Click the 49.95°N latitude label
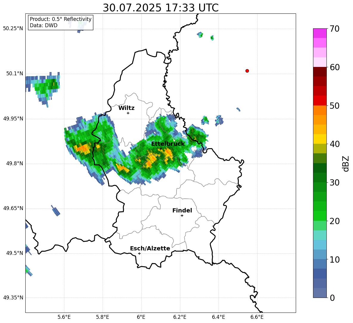 pyautogui.click(x=13, y=118)
